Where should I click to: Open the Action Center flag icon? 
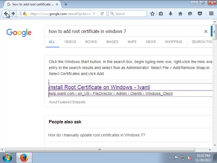tap(176, 158)
